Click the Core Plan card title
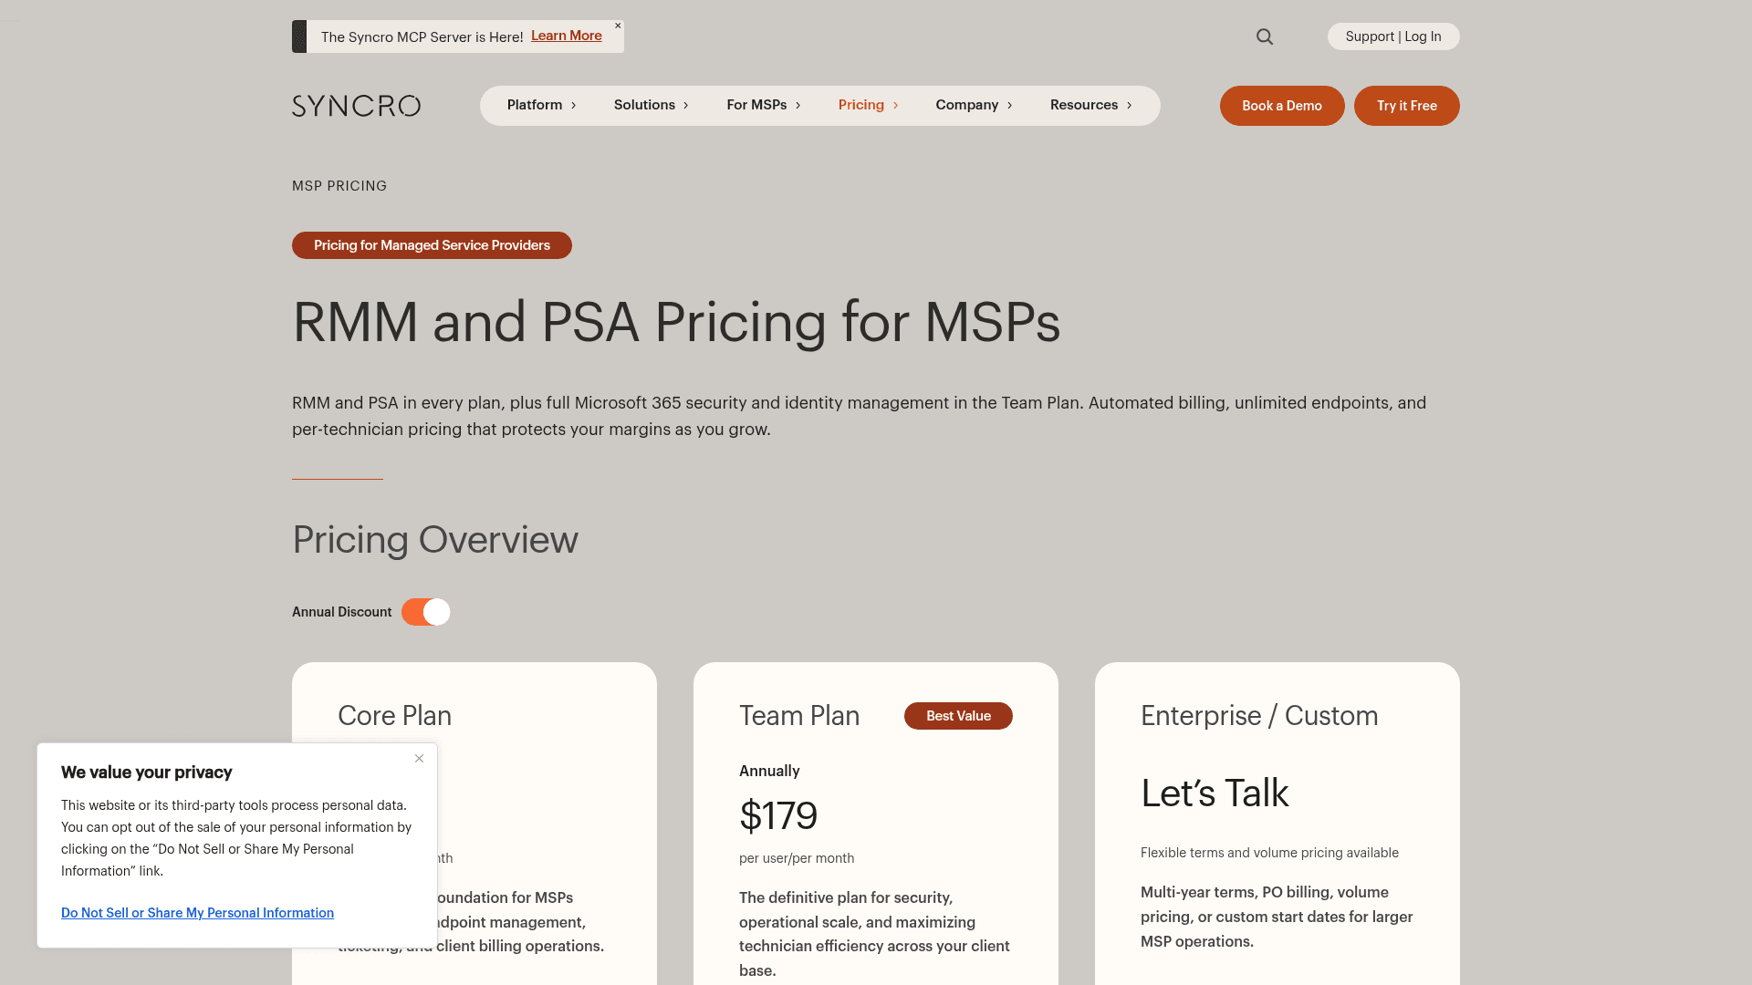 coord(394,716)
